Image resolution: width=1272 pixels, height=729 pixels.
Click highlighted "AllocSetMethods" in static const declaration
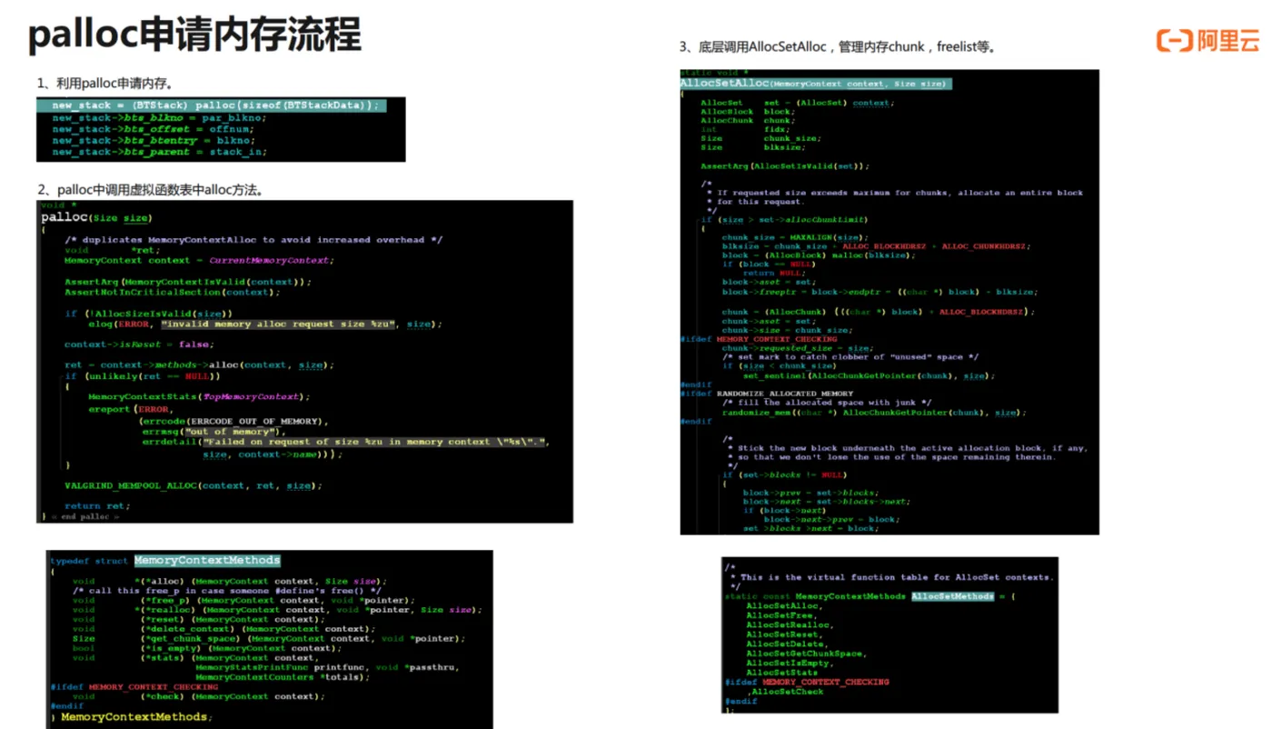tap(952, 596)
